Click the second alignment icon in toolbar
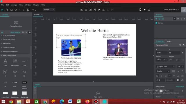The image size is (186, 104). pyautogui.click(x=86, y=10)
